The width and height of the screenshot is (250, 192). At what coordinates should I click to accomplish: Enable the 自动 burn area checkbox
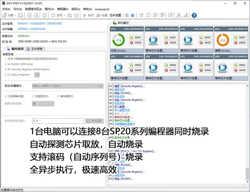[6, 59]
